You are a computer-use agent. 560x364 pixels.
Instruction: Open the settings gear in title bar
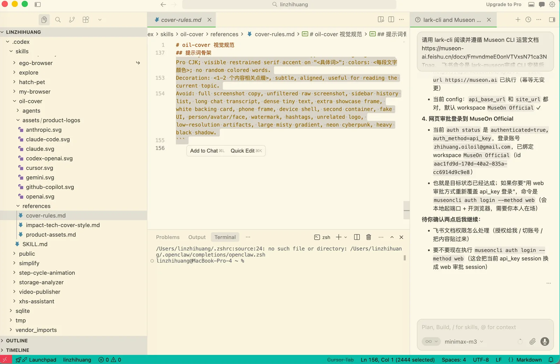pyautogui.click(x=552, y=5)
